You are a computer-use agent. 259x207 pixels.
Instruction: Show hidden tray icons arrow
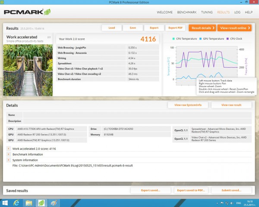(217, 203)
